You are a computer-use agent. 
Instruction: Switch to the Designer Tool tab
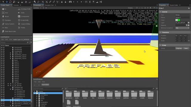(49, 5)
